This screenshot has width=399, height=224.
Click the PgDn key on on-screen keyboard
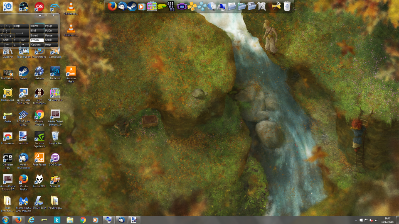click(x=51, y=31)
